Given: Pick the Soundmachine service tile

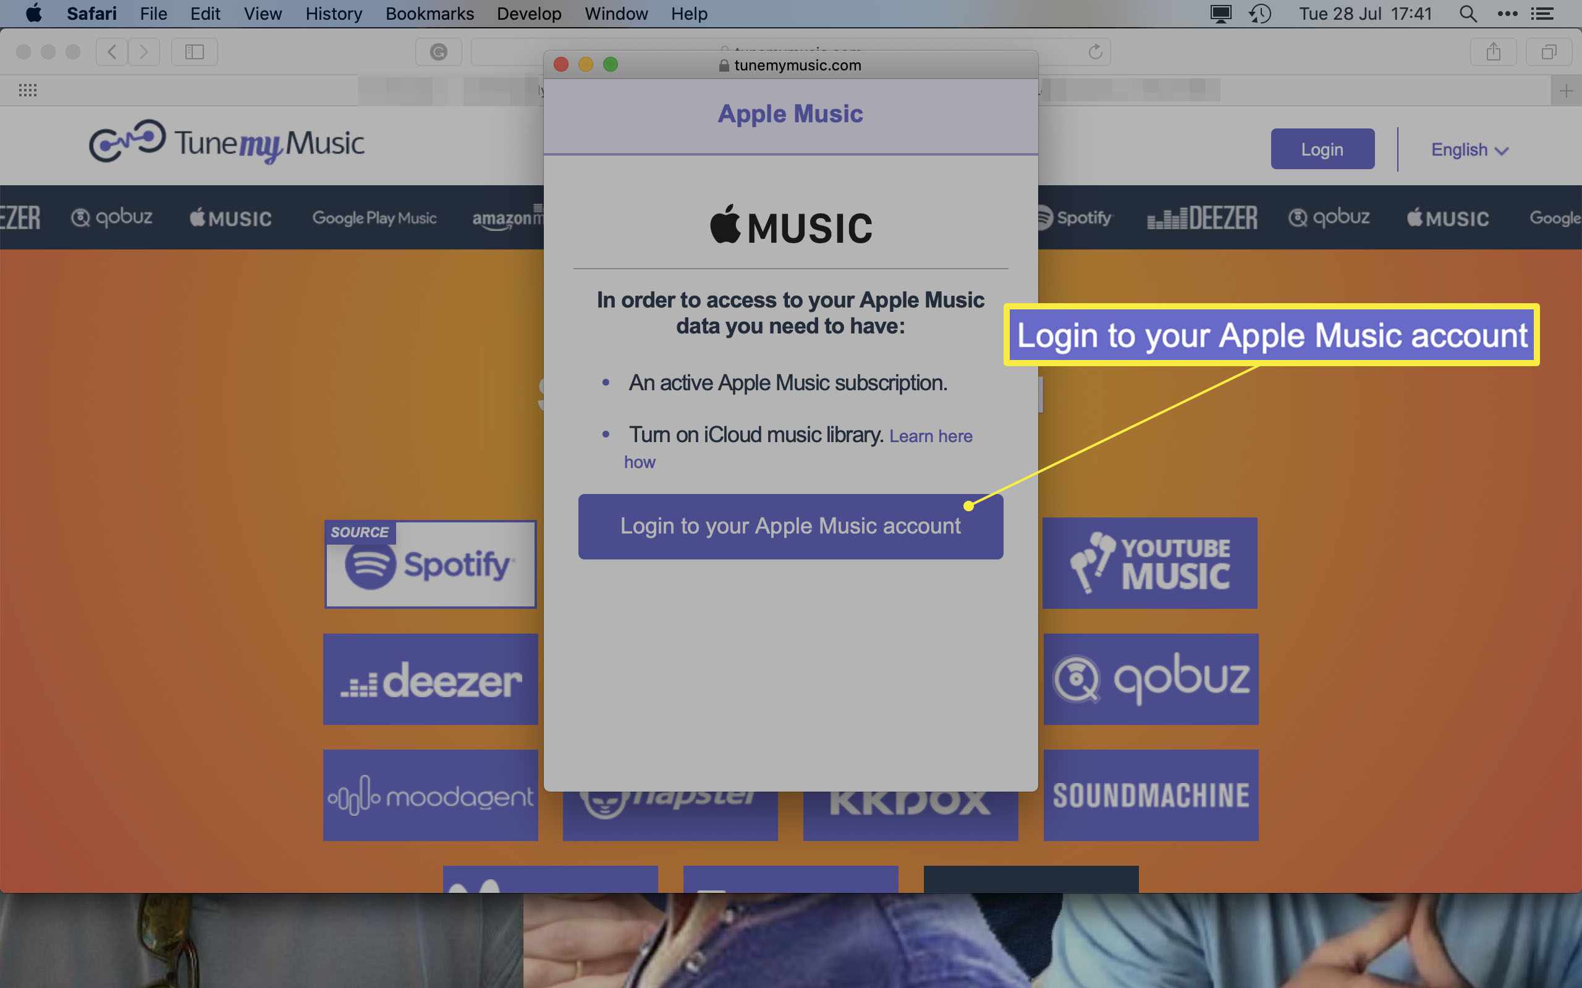Looking at the screenshot, I should (x=1151, y=795).
